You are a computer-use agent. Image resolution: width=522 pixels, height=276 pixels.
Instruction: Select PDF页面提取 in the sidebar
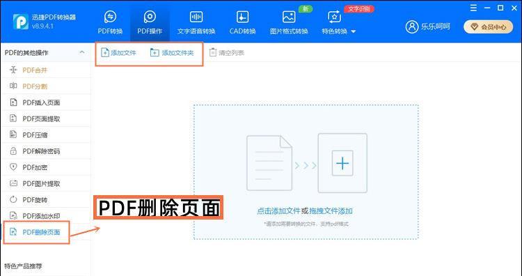click(46, 118)
